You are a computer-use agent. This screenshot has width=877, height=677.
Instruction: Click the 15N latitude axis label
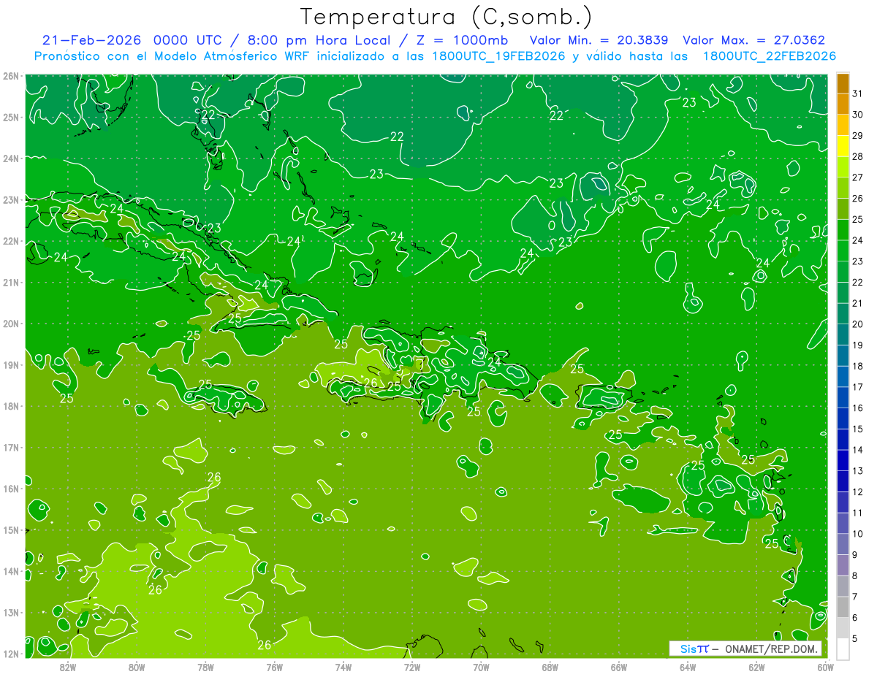(x=10, y=529)
